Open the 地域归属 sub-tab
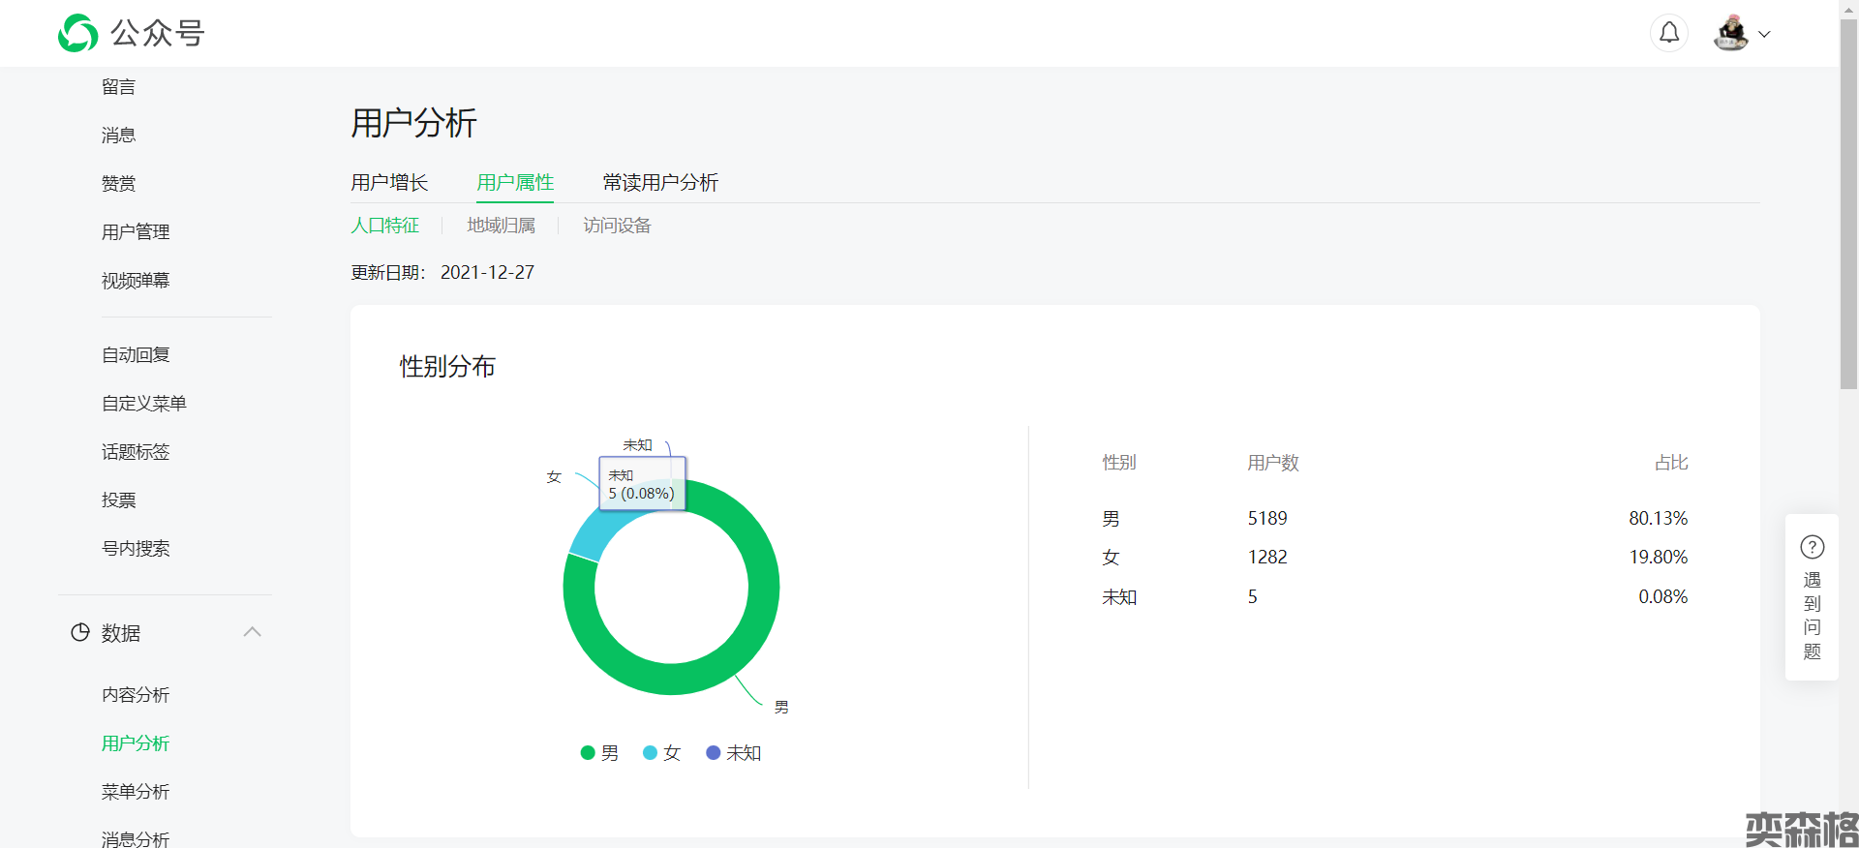The image size is (1859, 848). 501,226
